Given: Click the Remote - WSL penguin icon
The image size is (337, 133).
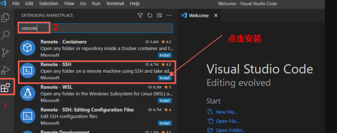Looking at the screenshot, I should click(x=28, y=93).
